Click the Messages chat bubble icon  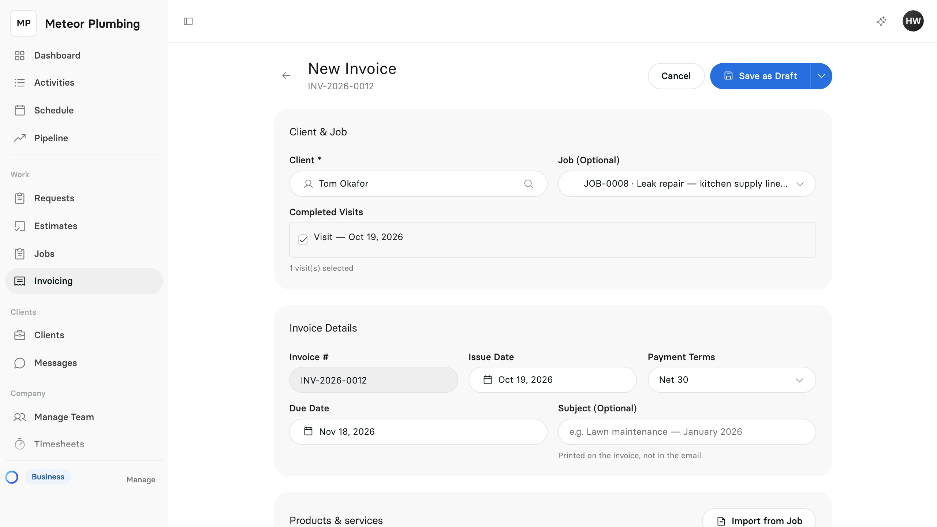[x=20, y=363]
